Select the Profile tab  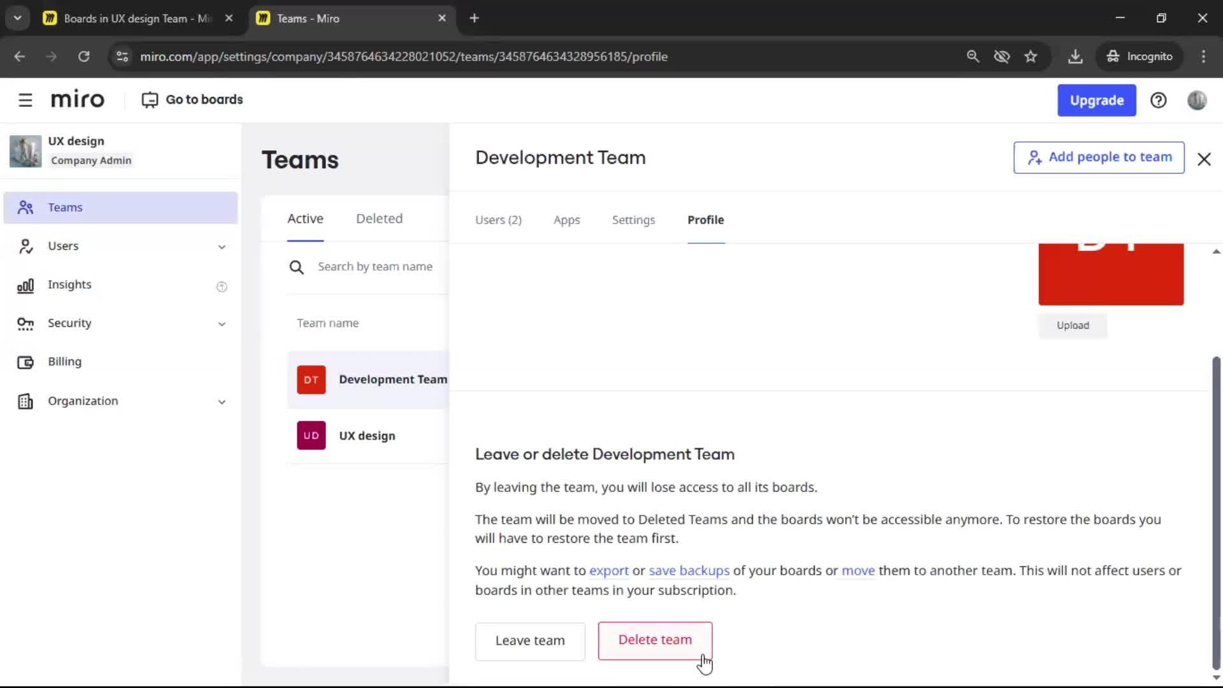[706, 220]
